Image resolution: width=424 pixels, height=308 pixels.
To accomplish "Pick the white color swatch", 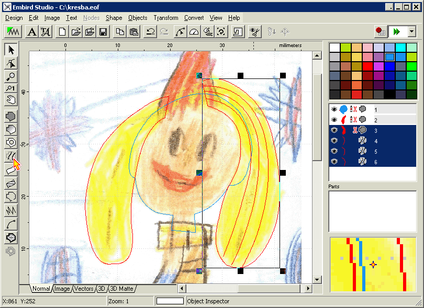I will point(334,48).
